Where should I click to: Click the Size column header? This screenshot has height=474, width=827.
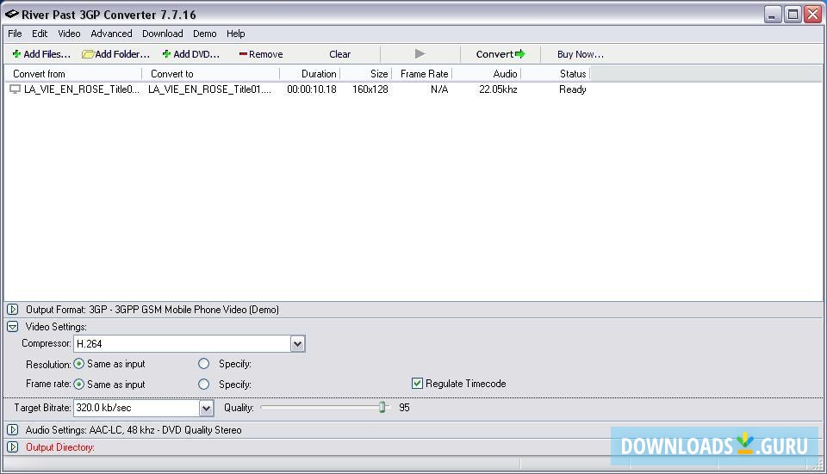(x=366, y=74)
